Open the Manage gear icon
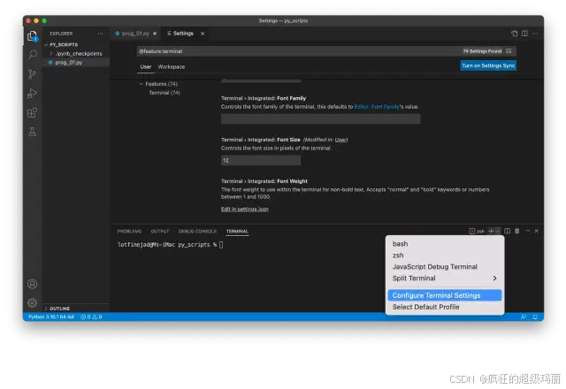The width and height of the screenshot is (566, 389). coord(32,302)
